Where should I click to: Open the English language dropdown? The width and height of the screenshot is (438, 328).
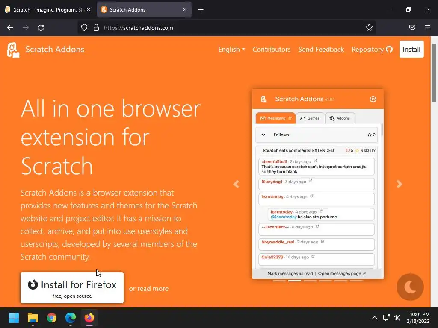coord(231,50)
